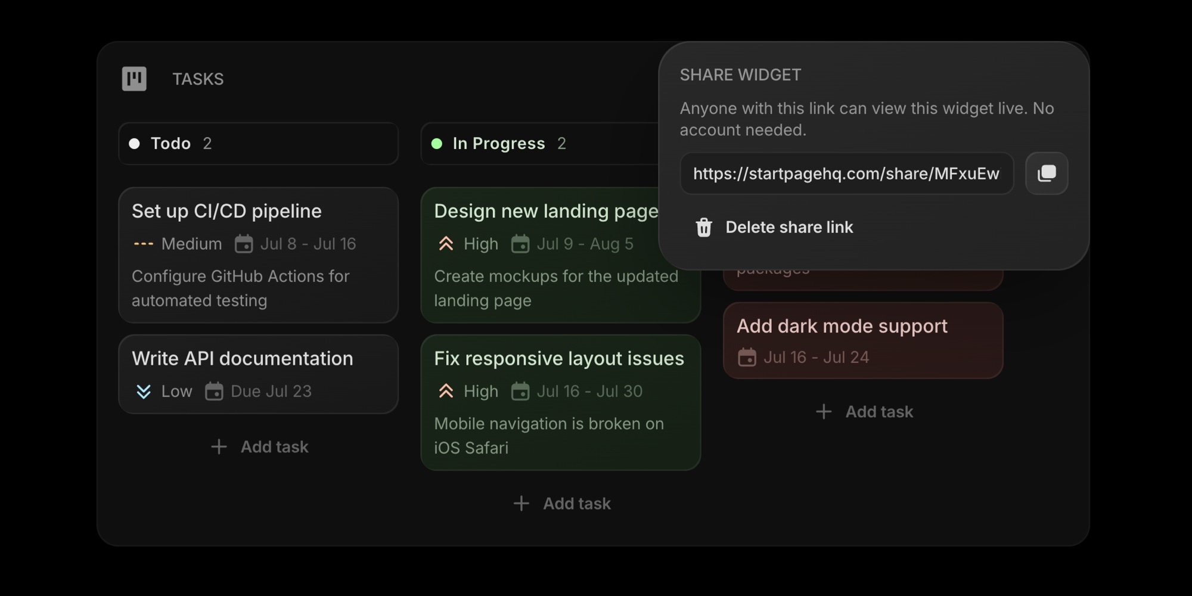Click the Medium priority dashes icon
The width and height of the screenshot is (1192, 596).
144,244
